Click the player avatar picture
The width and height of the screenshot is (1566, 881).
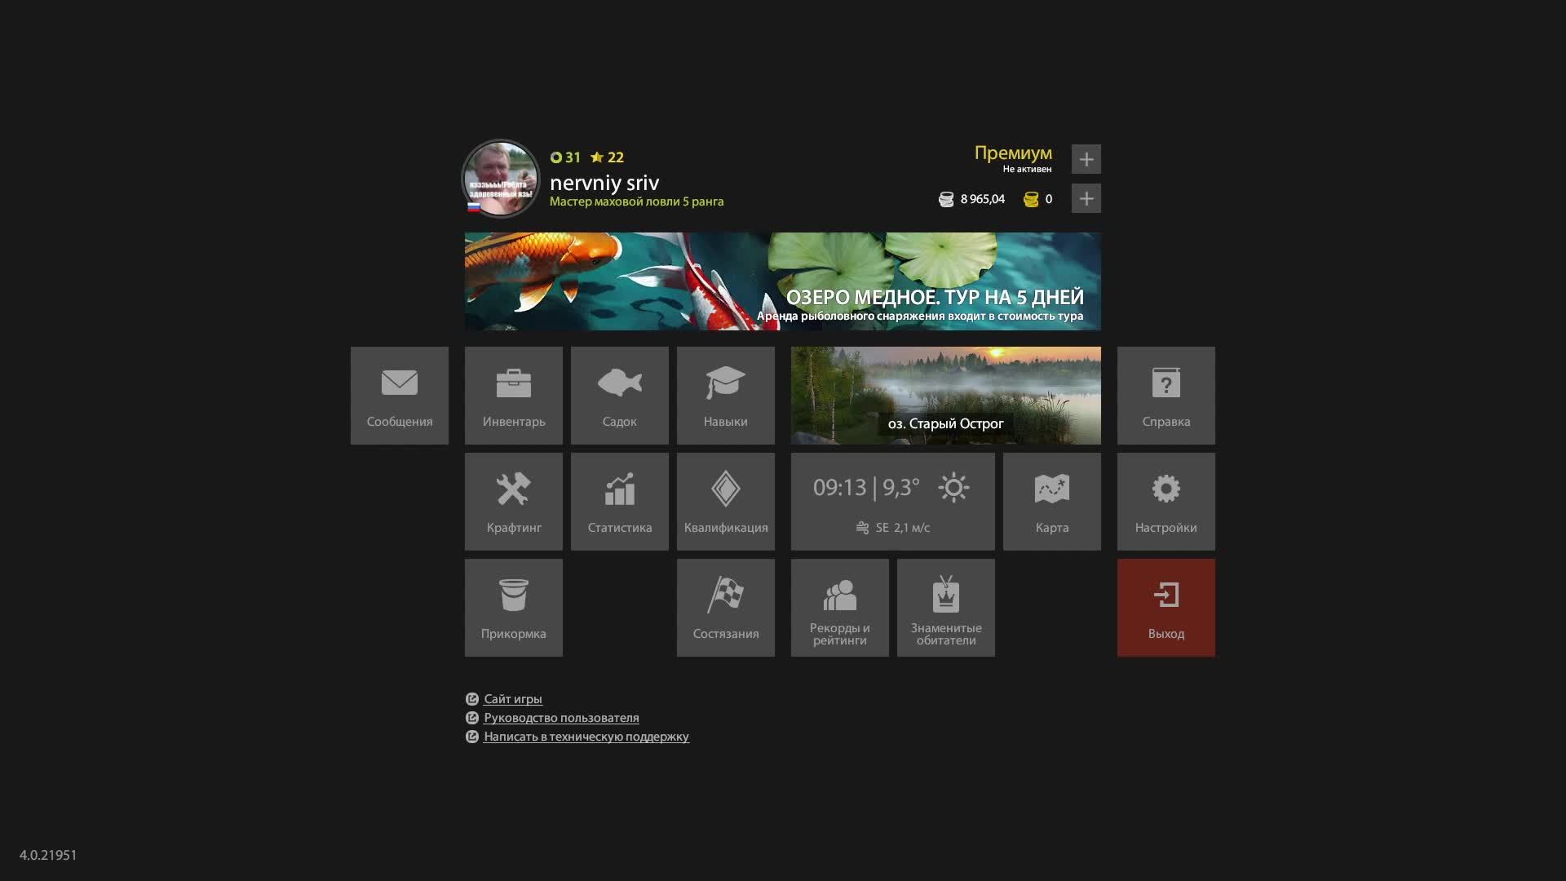point(501,179)
